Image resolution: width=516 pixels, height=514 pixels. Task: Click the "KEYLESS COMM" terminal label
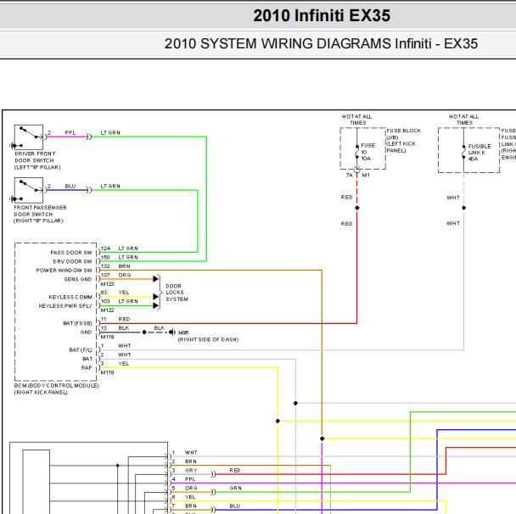coord(70,297)
